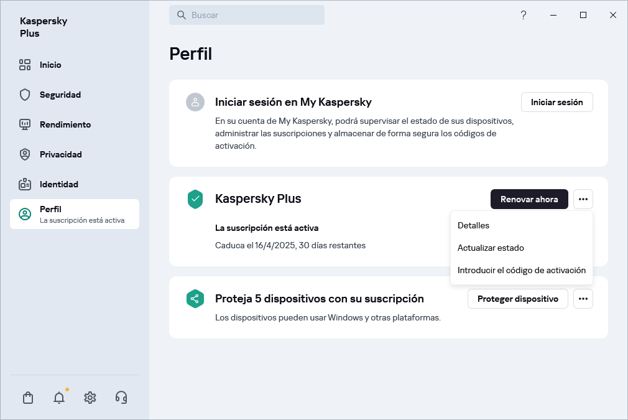Click the Proteger dispositivo button
The height and width of the screenshot is (420, 628).
pos(517,299)
